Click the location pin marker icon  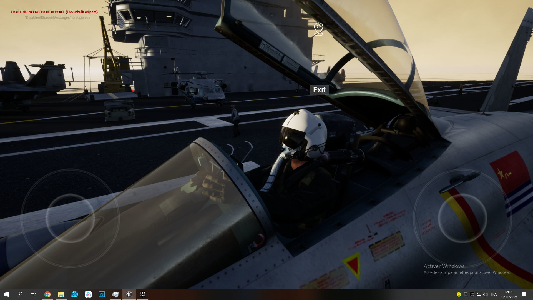coord(318,29)
